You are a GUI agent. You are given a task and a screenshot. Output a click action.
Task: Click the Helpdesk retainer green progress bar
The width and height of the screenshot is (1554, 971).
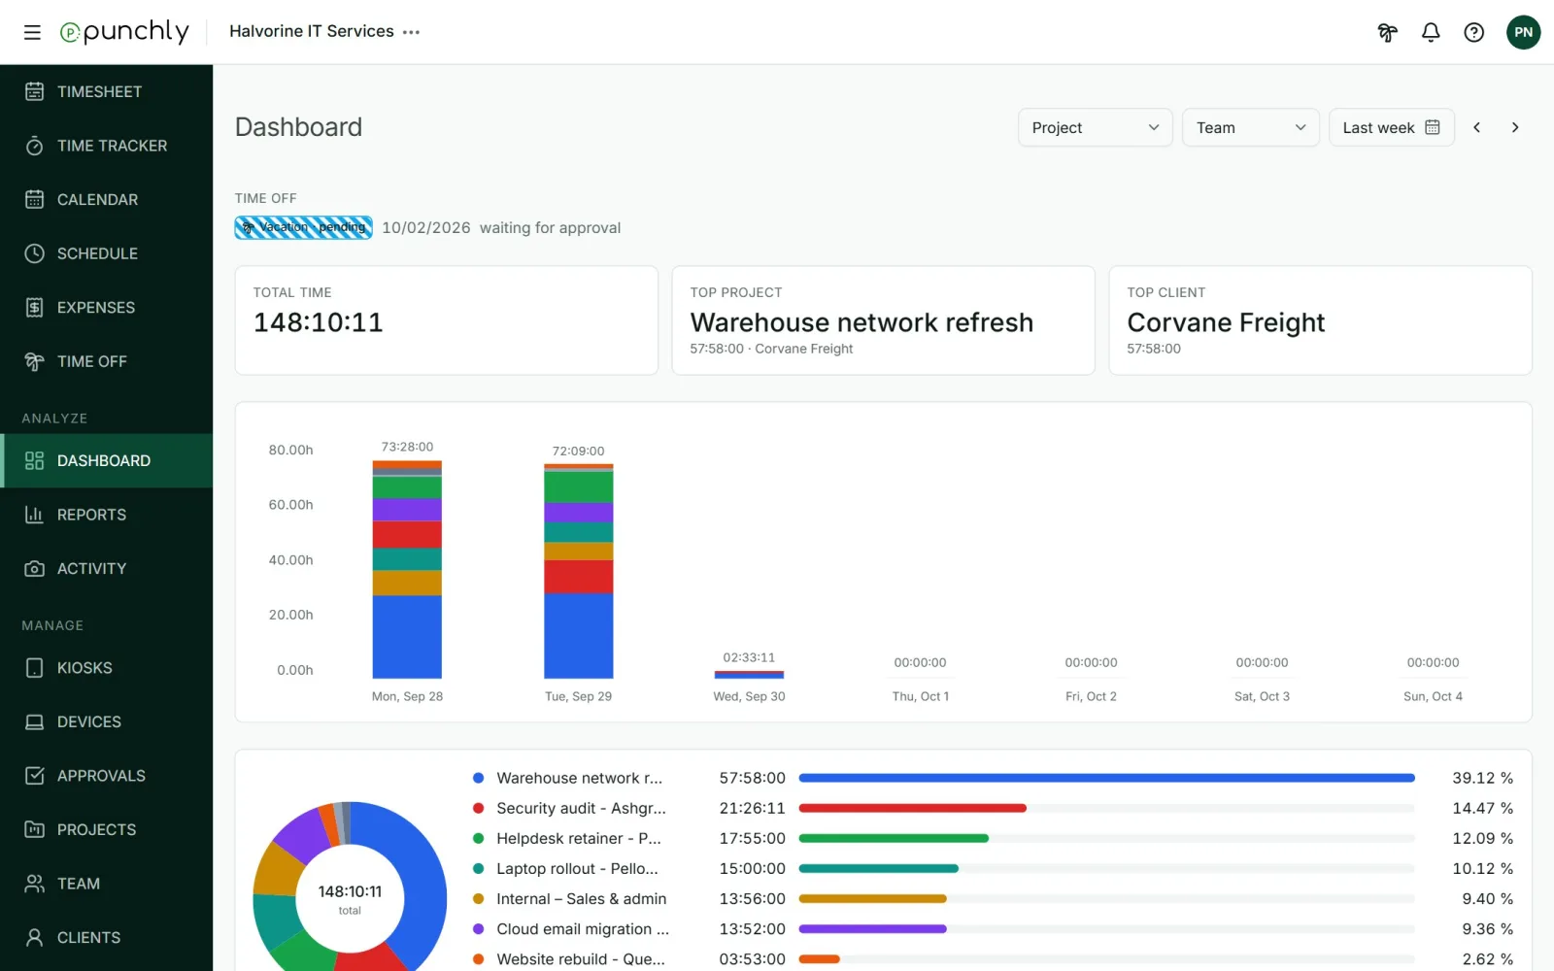(894, 838)
